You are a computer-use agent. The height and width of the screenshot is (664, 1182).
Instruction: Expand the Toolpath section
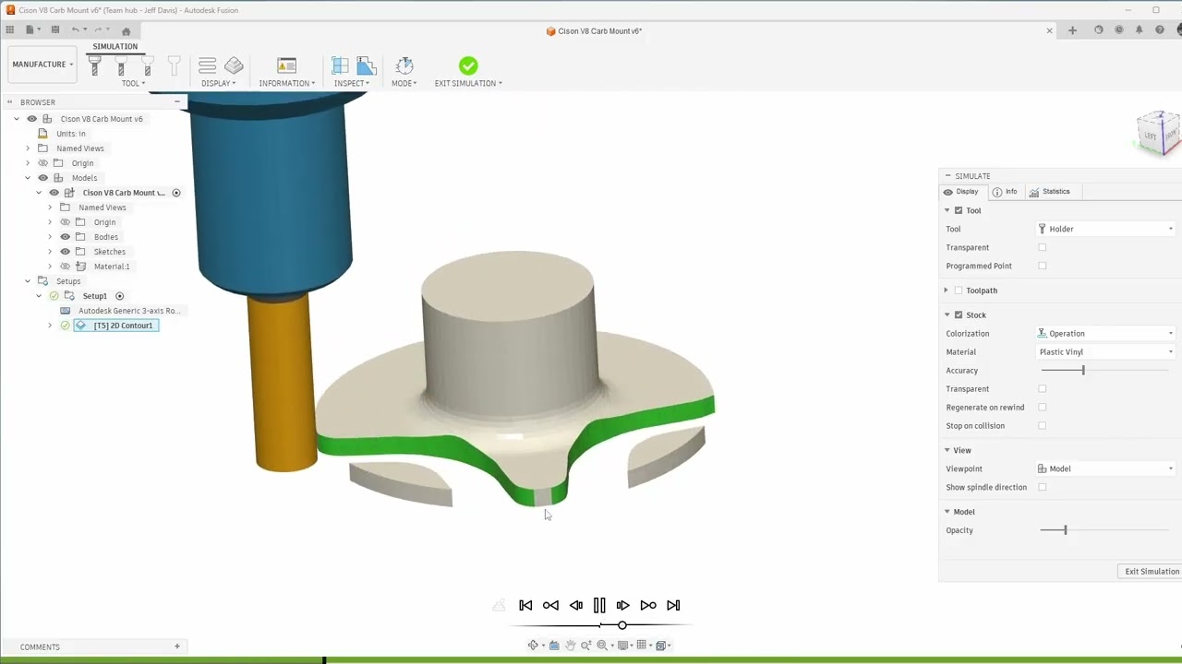(947, 290)
